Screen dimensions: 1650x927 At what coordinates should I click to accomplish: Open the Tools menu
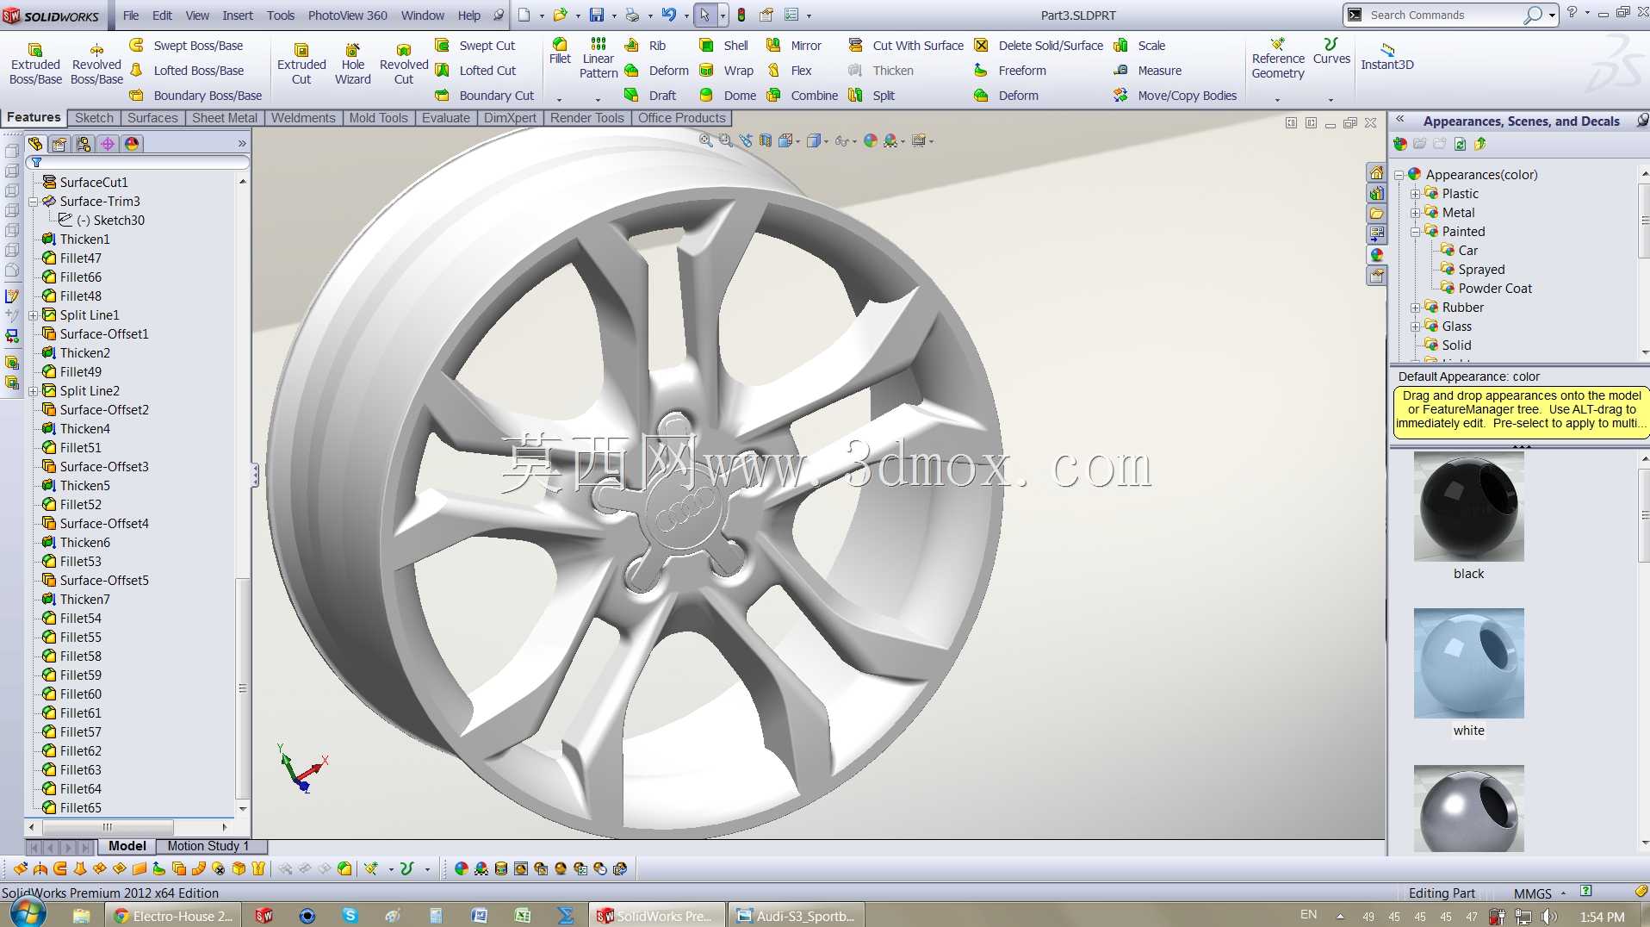[x=281, y=16]
